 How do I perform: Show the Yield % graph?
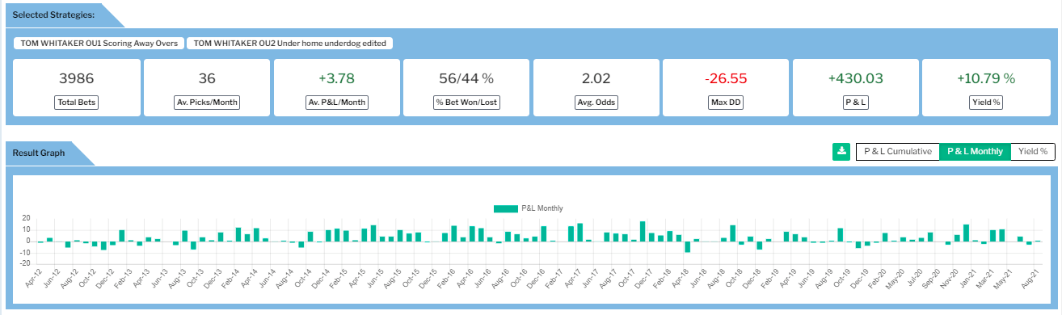point(1032,151)
